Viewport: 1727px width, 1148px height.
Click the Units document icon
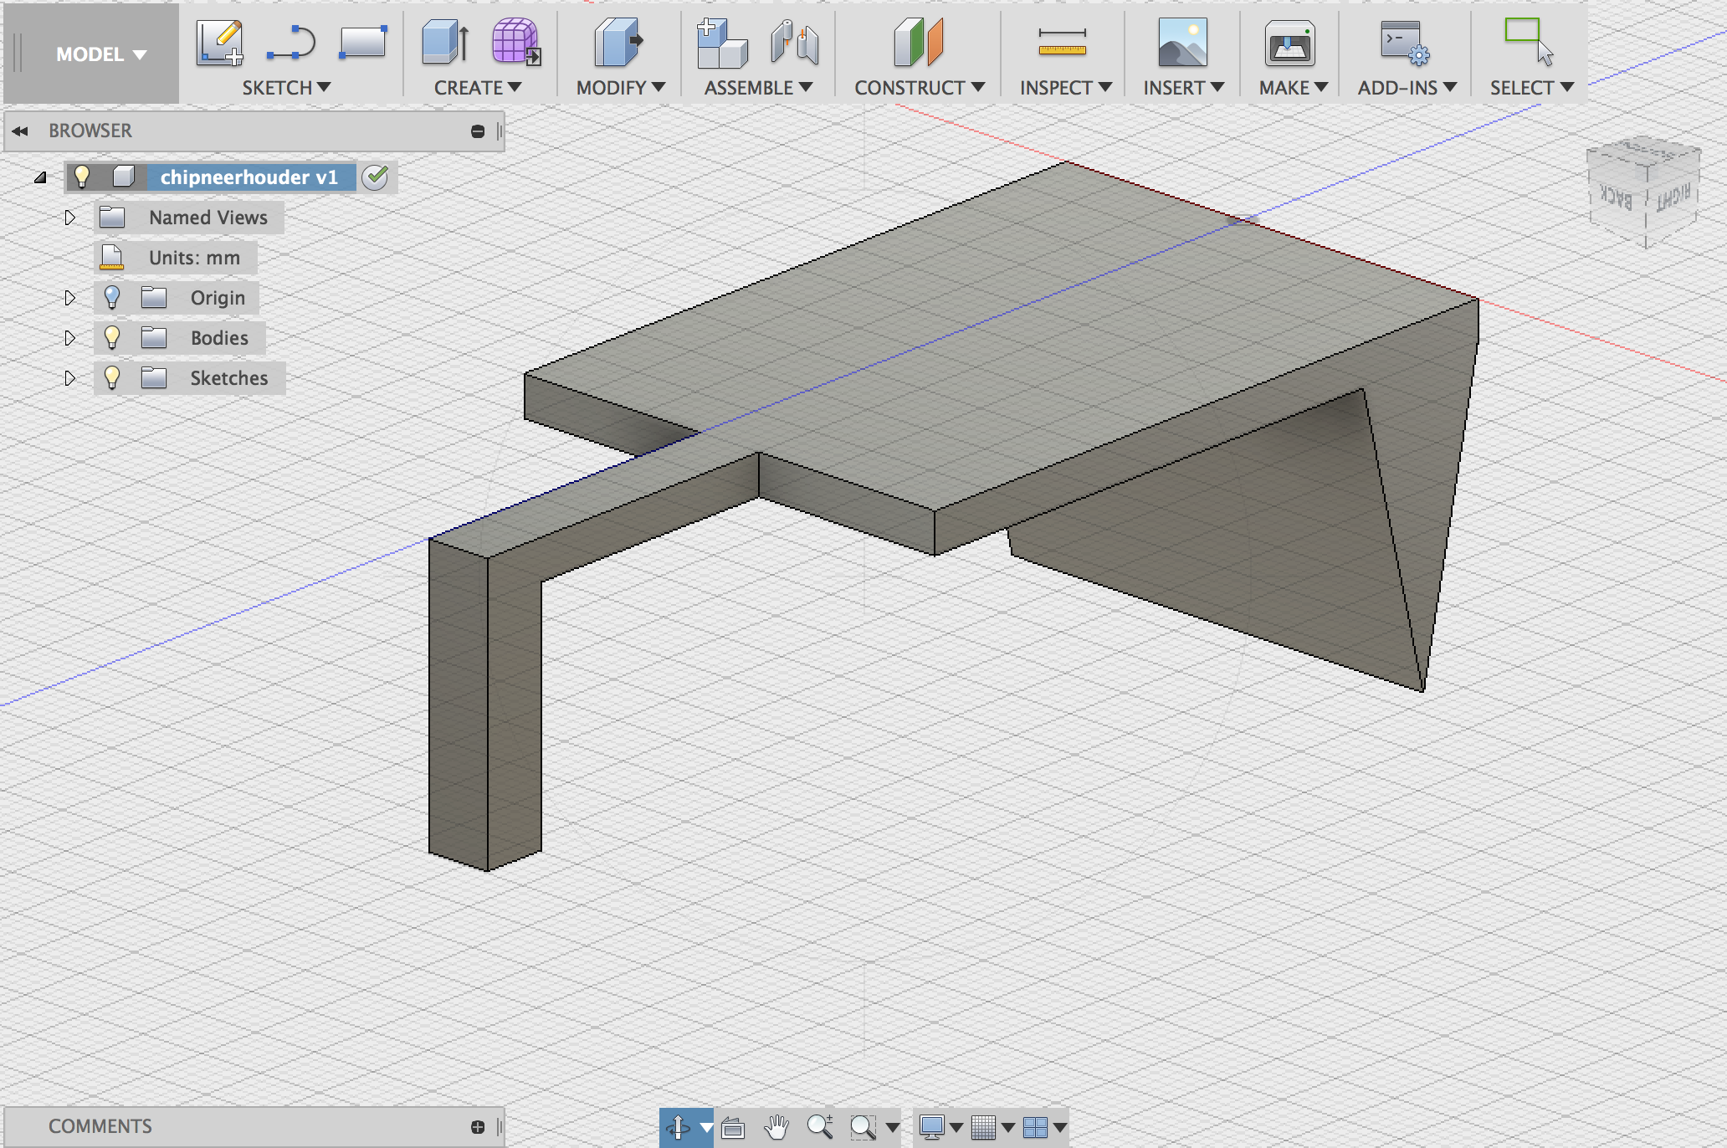(111, 257)
